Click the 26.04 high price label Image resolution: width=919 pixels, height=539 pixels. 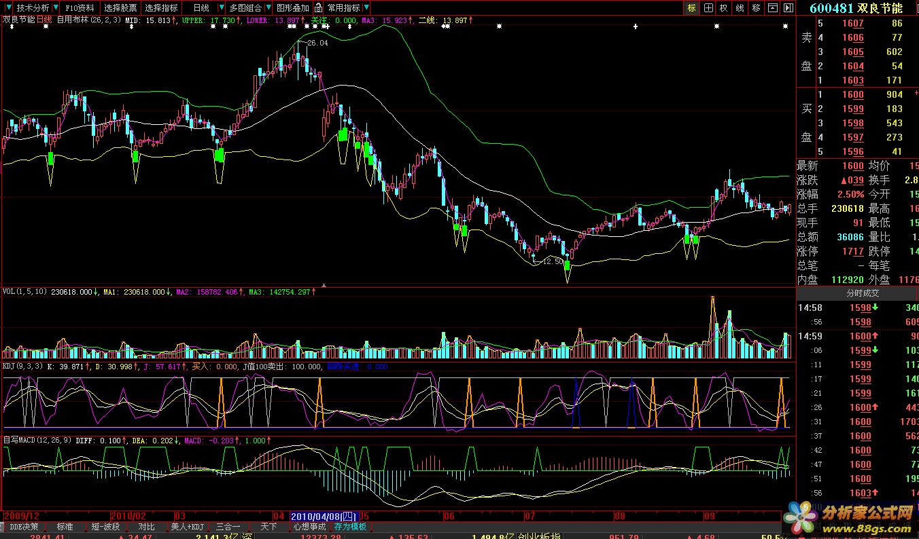pos(317,43)
